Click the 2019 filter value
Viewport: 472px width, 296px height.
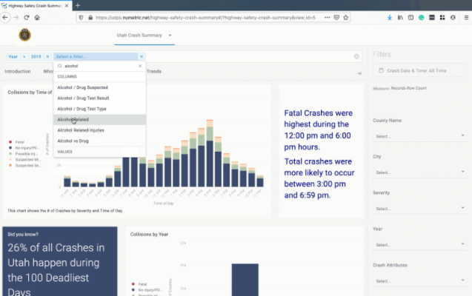click(x=36, y=56)
